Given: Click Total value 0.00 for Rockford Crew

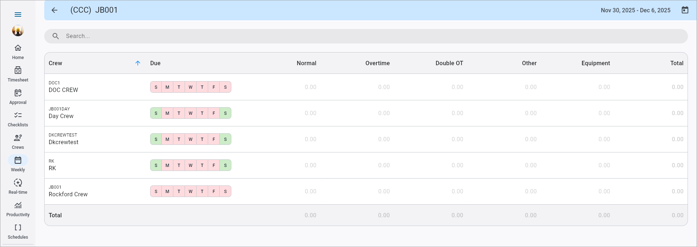Looking at the screenshot, I should point(677,191).
